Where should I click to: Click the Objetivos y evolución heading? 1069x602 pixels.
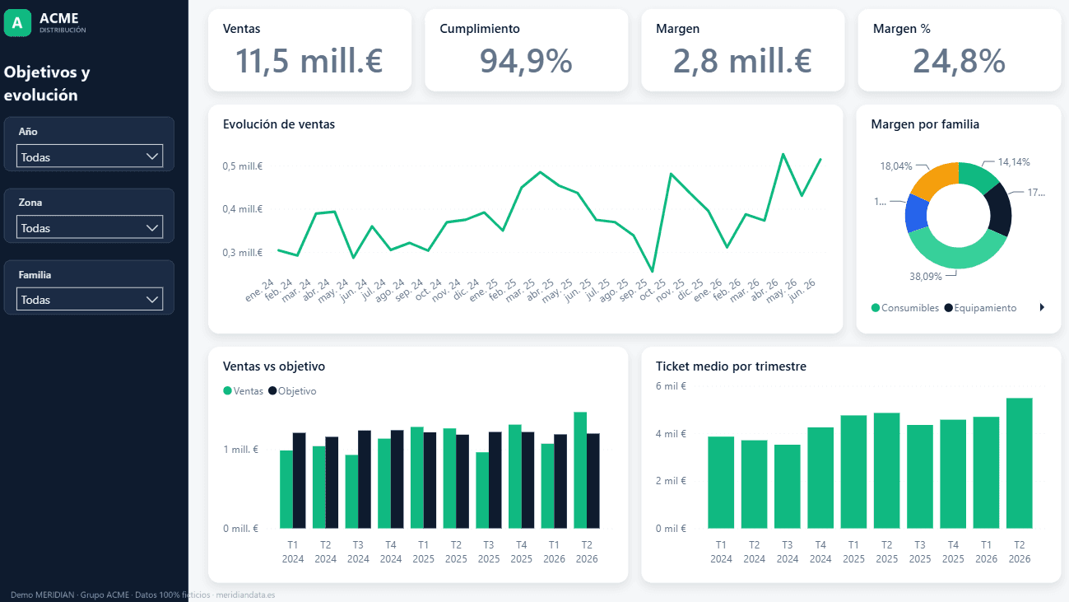[47, 83]
